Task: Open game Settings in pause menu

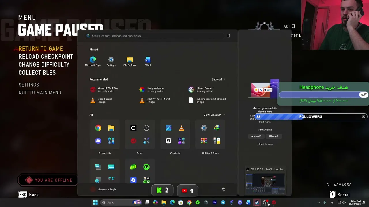Action: 29,85
